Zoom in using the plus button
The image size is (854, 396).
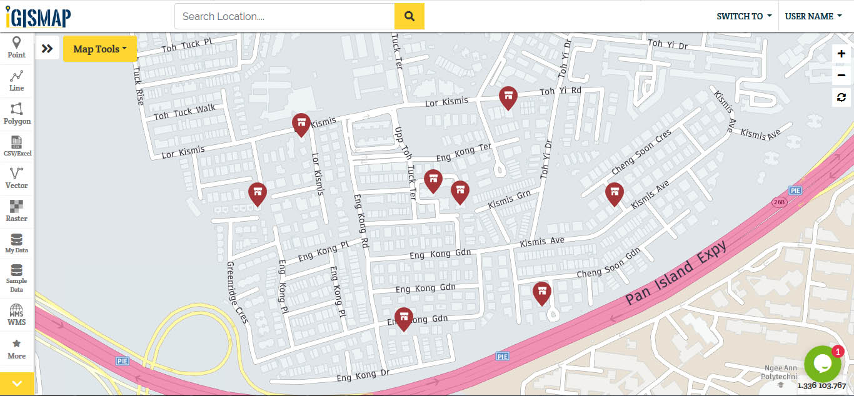841,53
